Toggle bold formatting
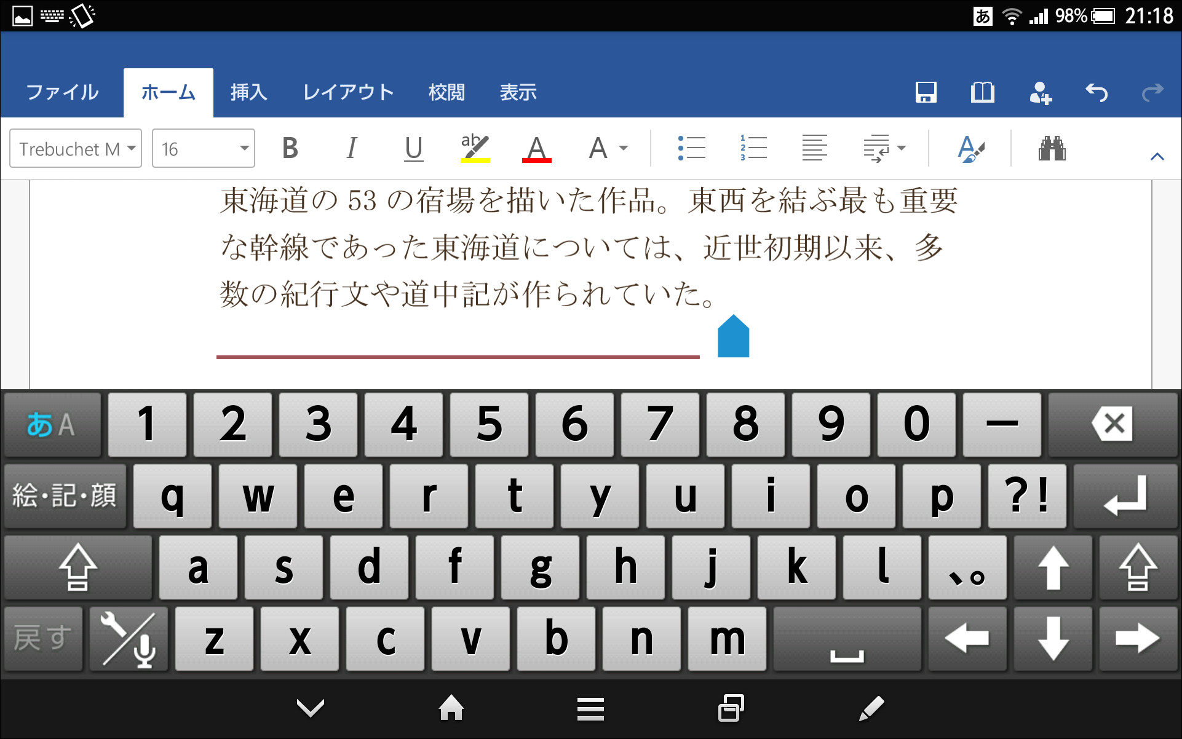The image size is (1182, 739). (290, 148)
